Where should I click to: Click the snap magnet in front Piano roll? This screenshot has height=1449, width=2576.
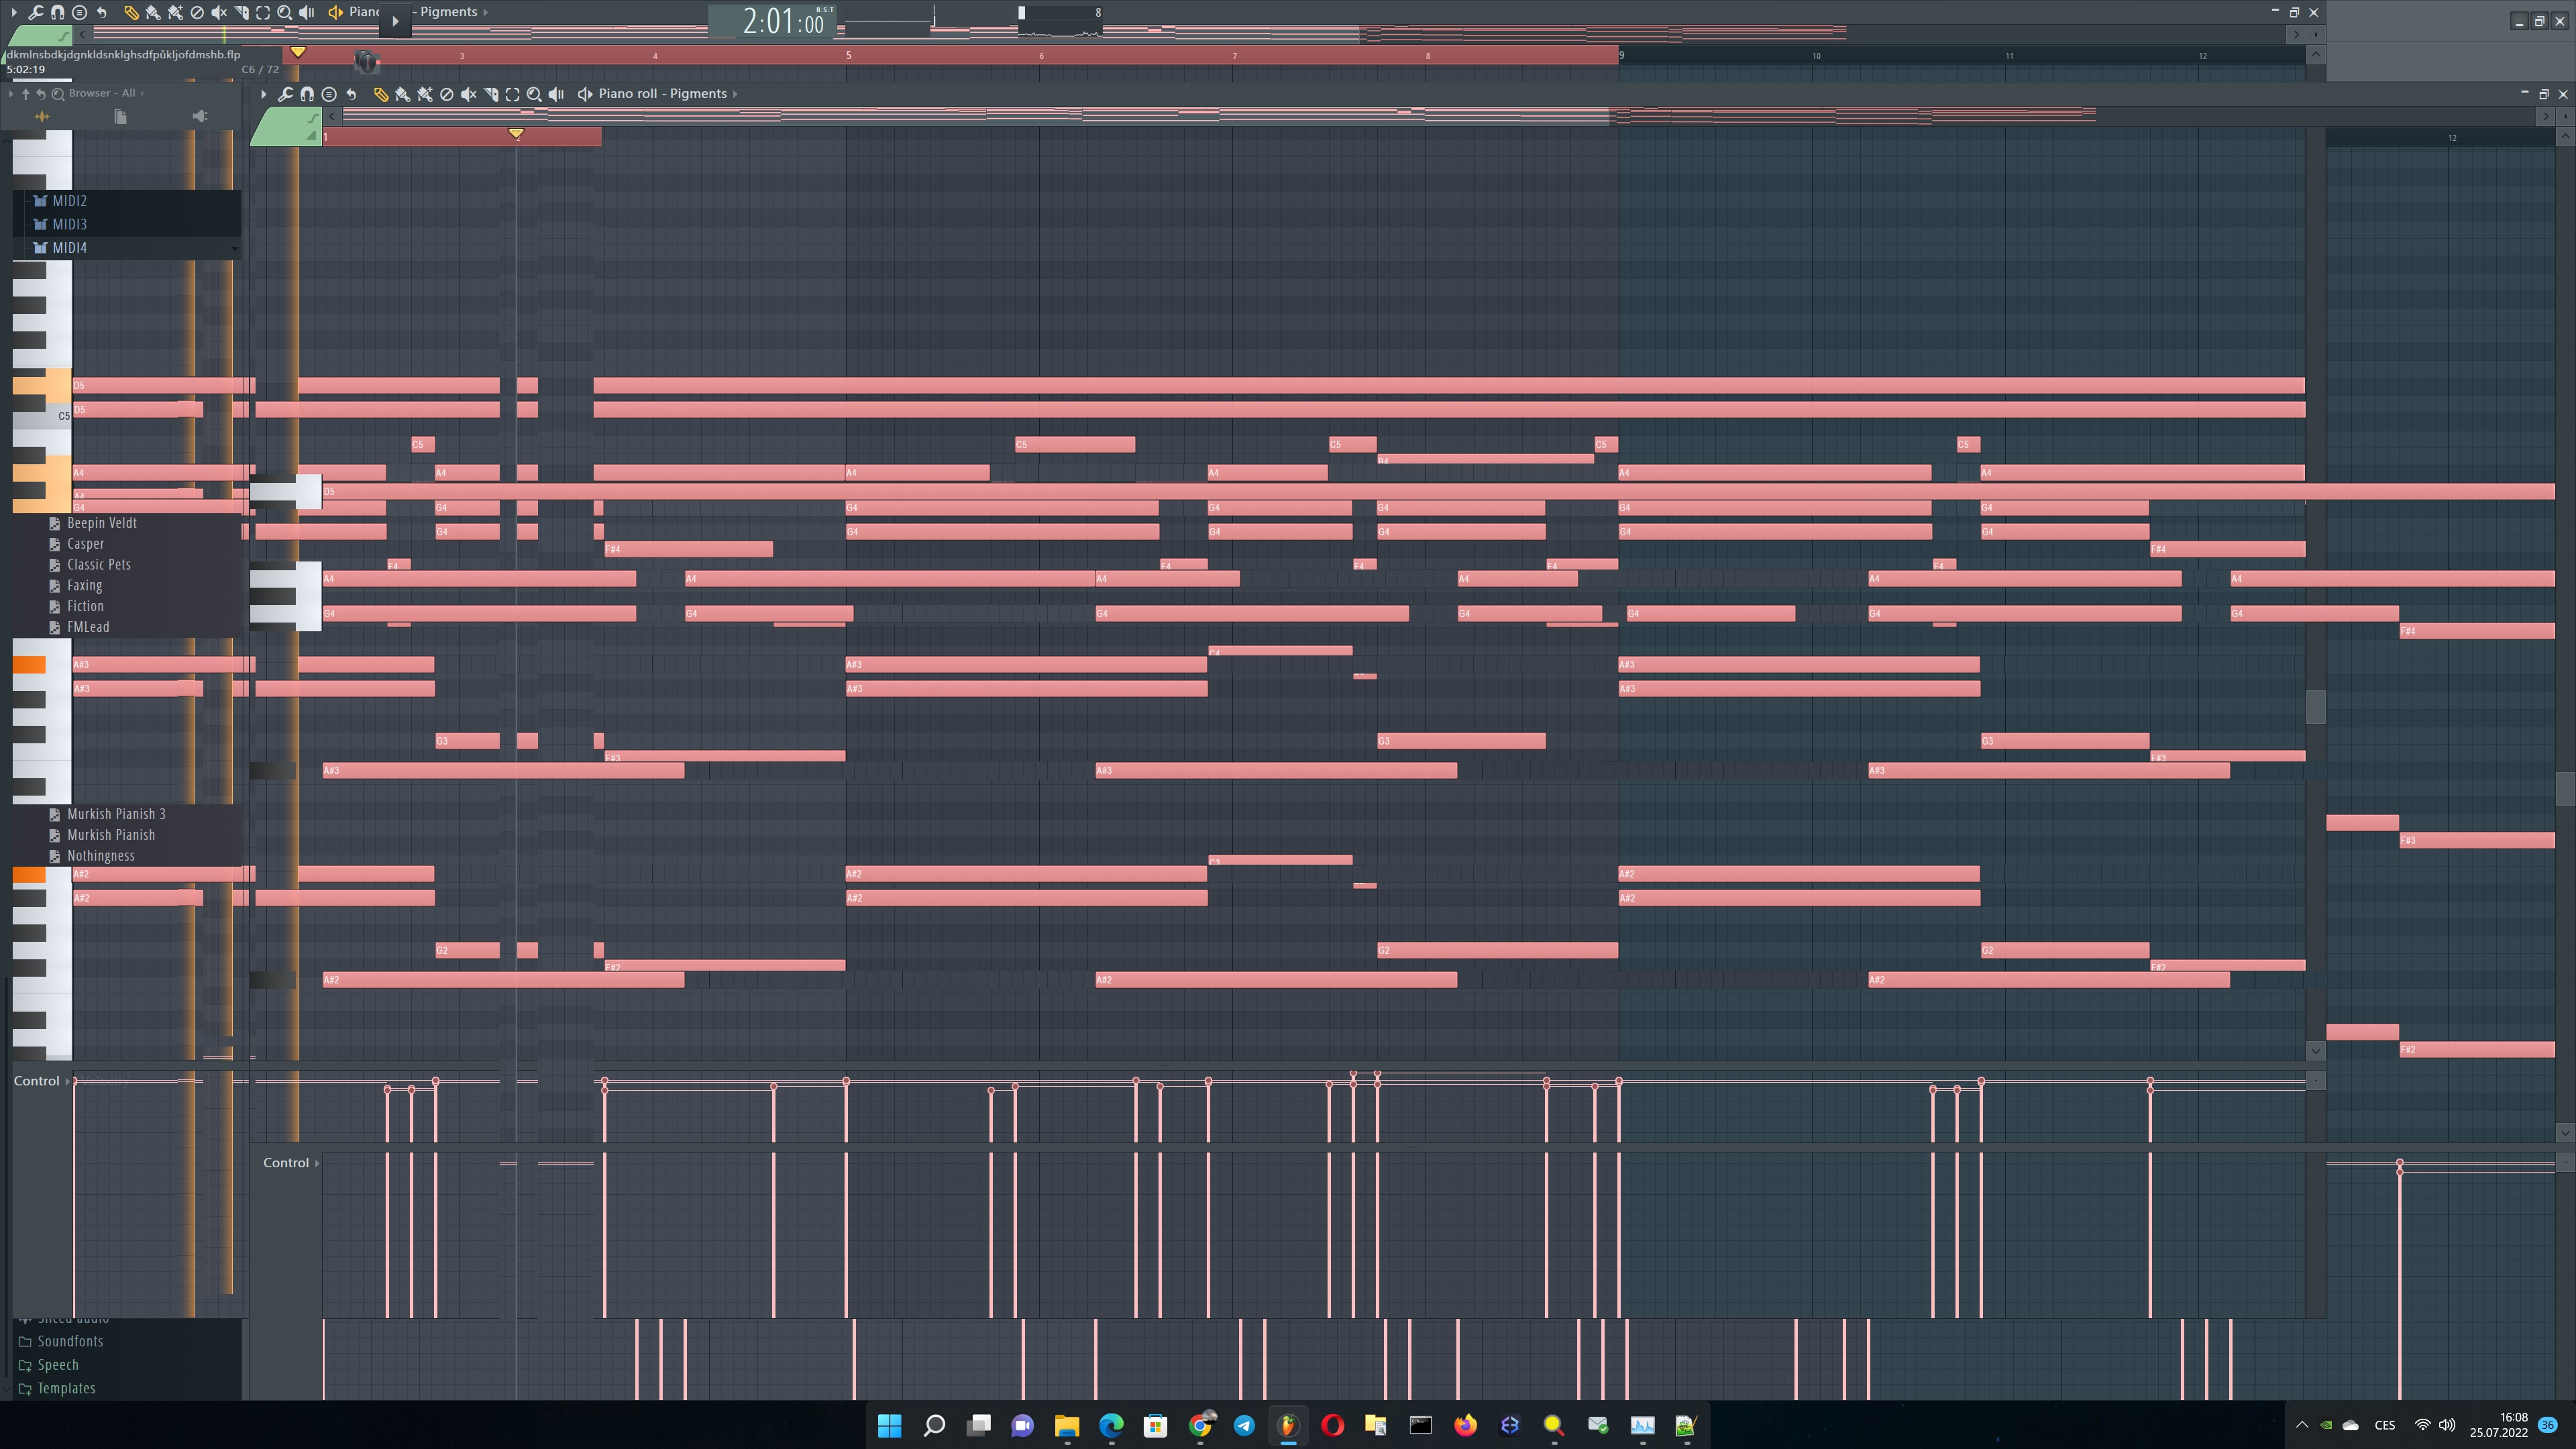[307, 94]
